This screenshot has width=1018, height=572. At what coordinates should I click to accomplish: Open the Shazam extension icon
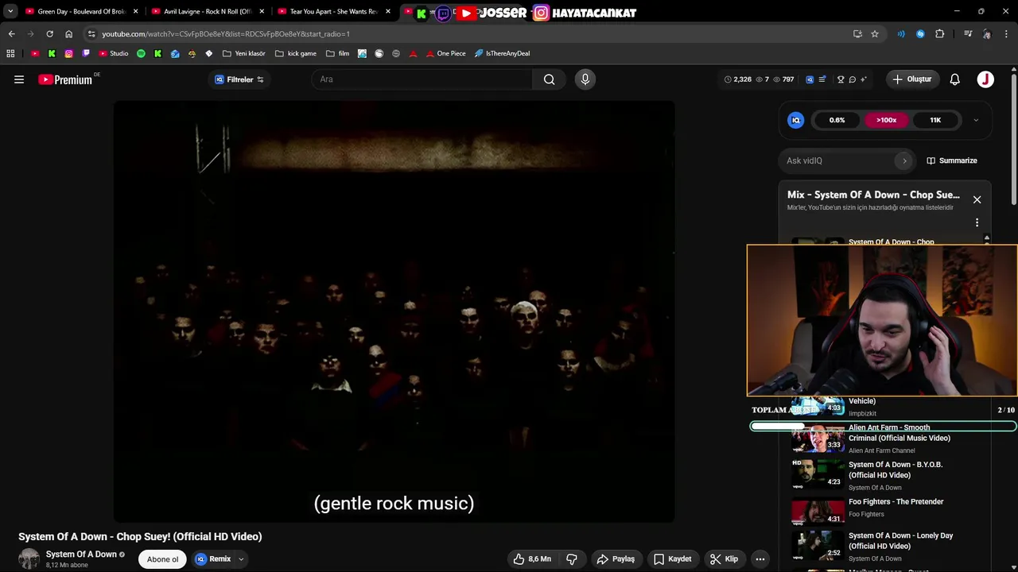point(920,34)
